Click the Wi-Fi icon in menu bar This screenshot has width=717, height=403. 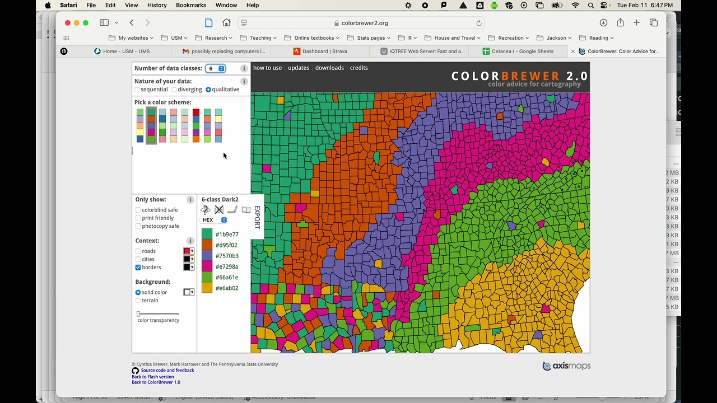575,5
